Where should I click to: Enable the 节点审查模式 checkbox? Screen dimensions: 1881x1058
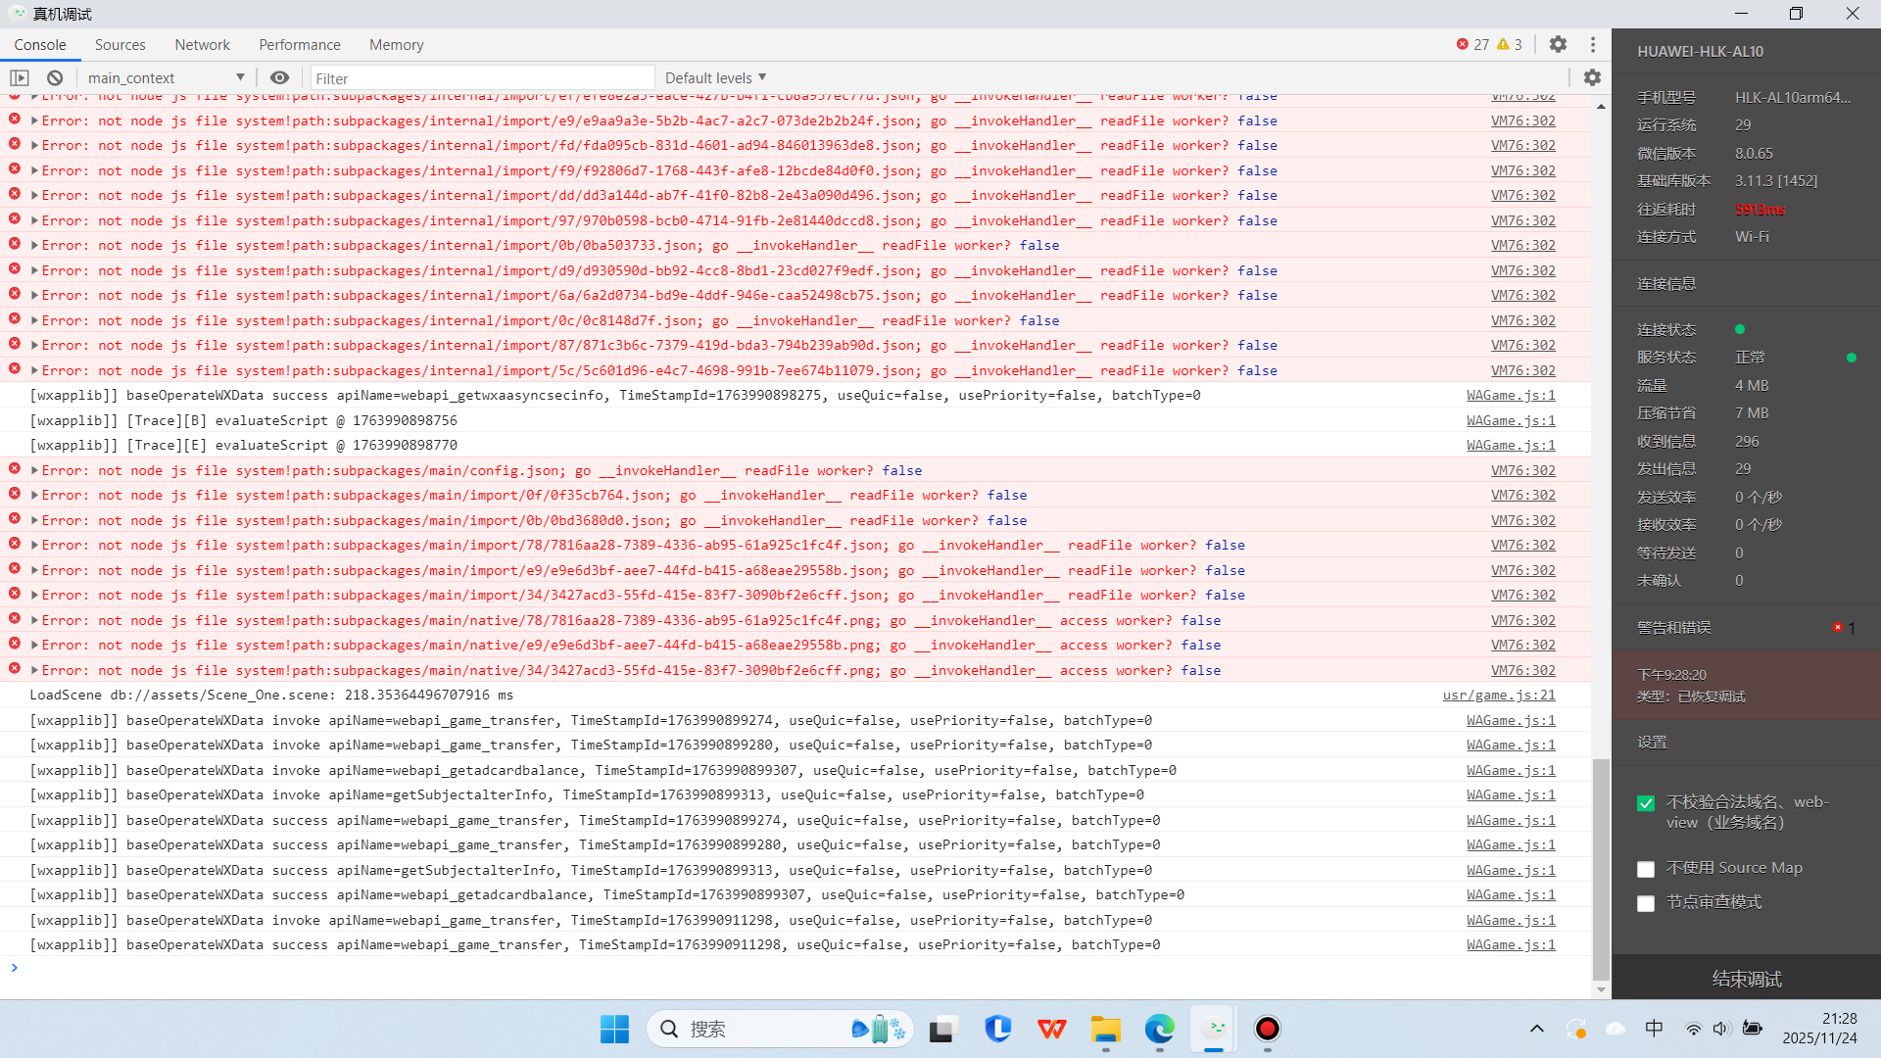(1646, 903)
